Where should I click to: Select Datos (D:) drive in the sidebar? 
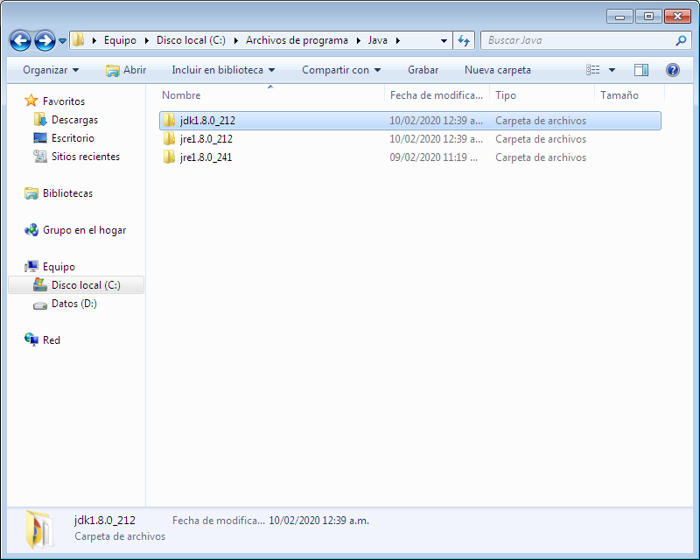[x=73, y=304]
